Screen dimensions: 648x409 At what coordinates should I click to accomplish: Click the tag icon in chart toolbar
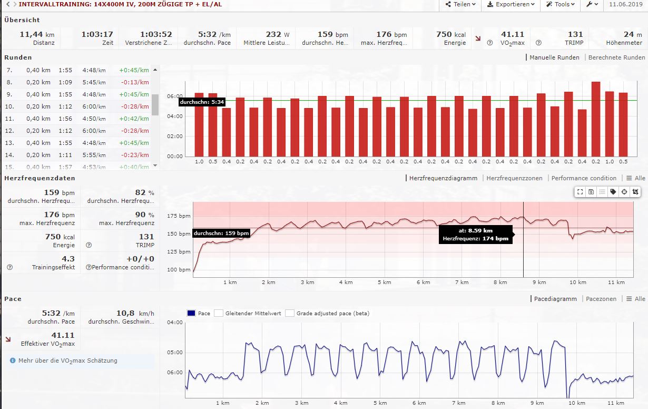[613, 192]
